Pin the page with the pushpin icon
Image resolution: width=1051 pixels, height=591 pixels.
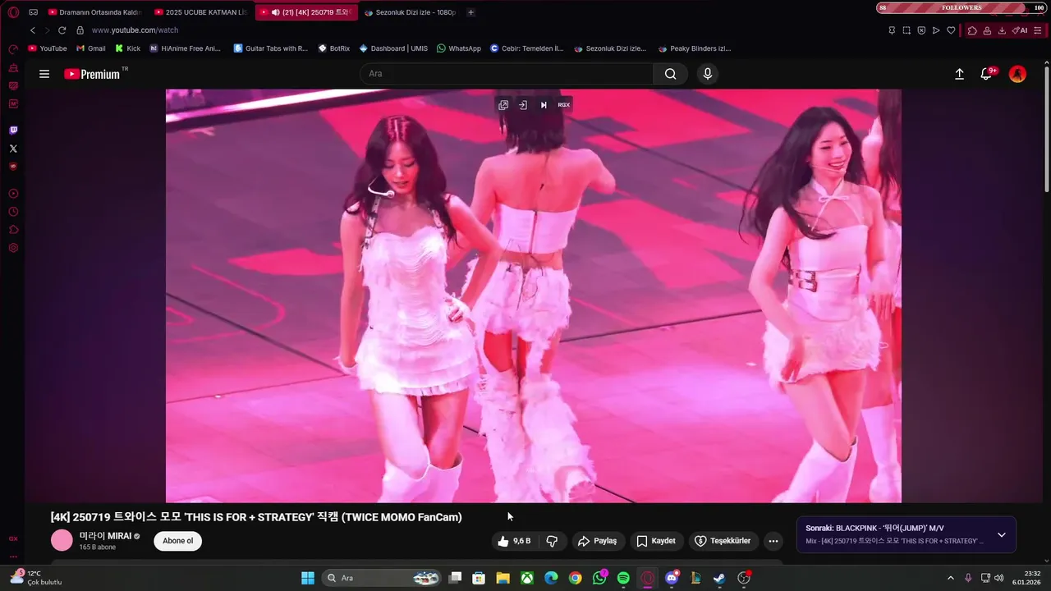pos(892,30)
